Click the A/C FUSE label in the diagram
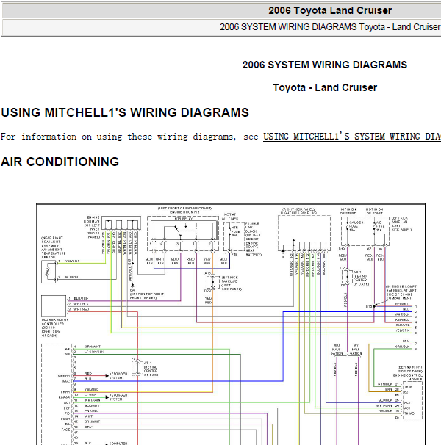This screenshot has width=441, height=445. pos(380,226)
